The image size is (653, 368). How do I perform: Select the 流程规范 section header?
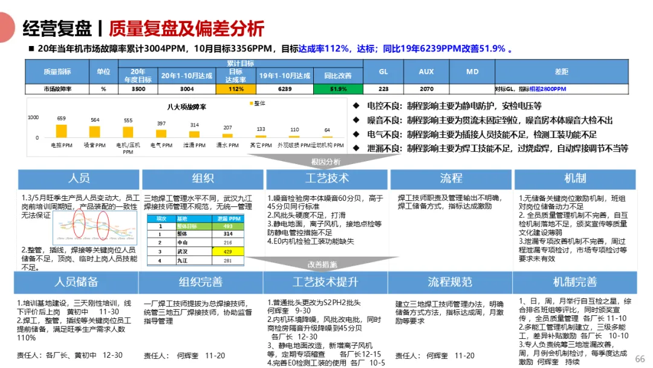point(450,282)
